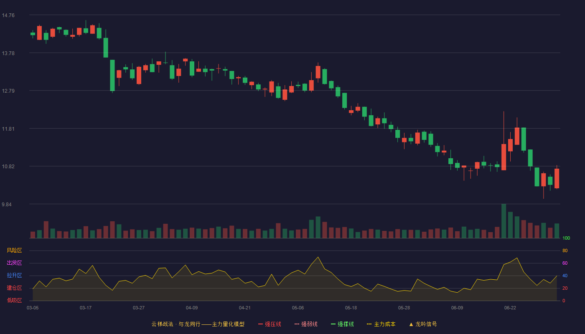Screen dimensions: 585x334
Task: Click the 9.84 price axis label
Action: (x=7, y=205)
